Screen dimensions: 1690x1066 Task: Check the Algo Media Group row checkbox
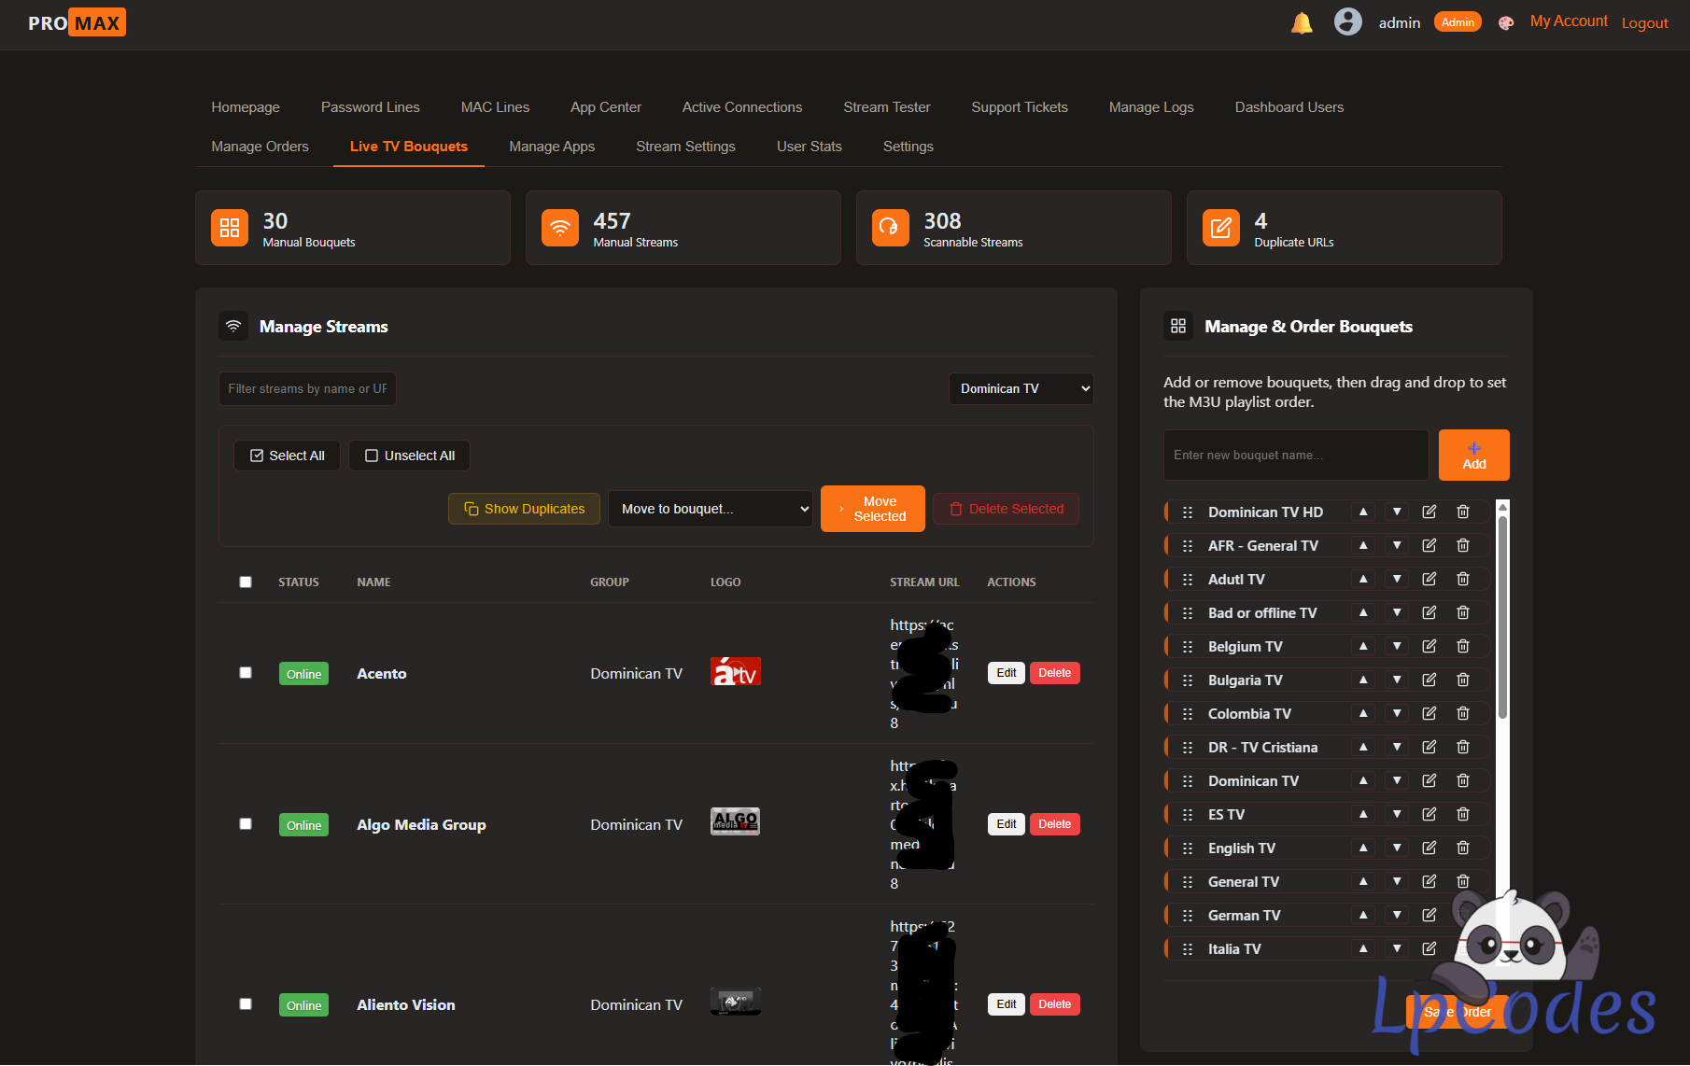click(x=246, y=824)
